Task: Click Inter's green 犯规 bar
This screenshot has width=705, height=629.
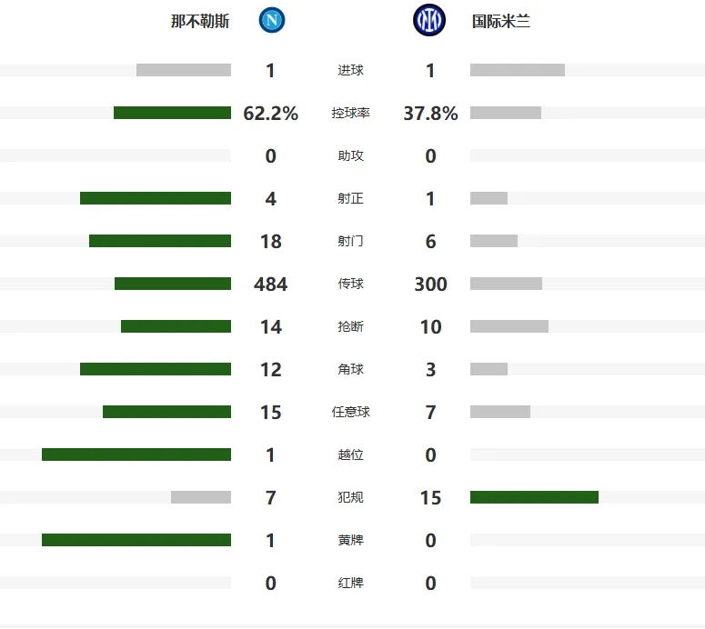Action: point(534,497)
